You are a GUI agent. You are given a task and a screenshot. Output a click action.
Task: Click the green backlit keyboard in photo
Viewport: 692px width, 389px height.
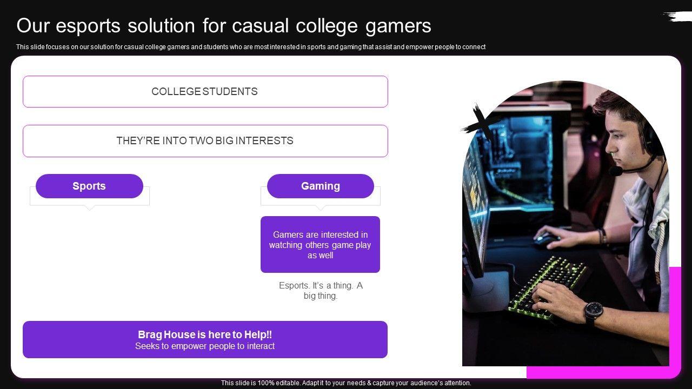[546, 286]
